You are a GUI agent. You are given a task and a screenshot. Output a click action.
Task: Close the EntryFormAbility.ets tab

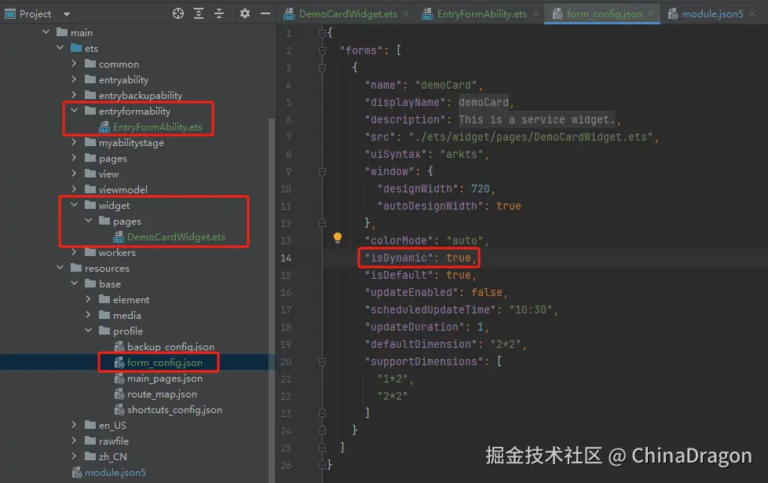point(536,13)
